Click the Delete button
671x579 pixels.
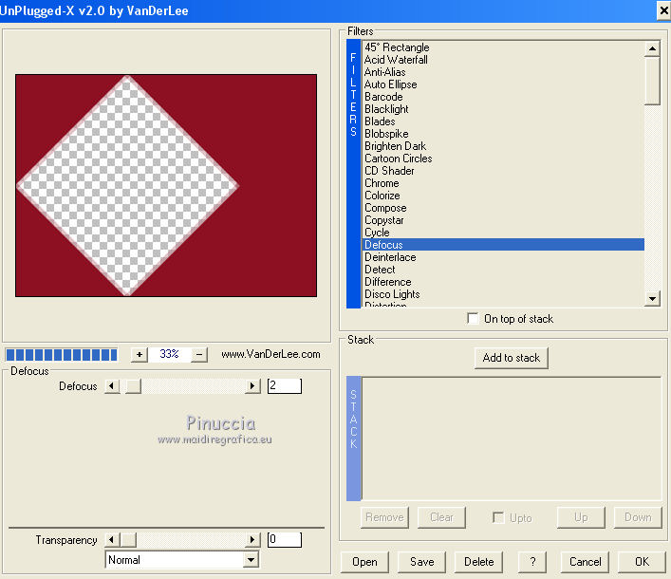pyautogui.click(x=478, y=562)
